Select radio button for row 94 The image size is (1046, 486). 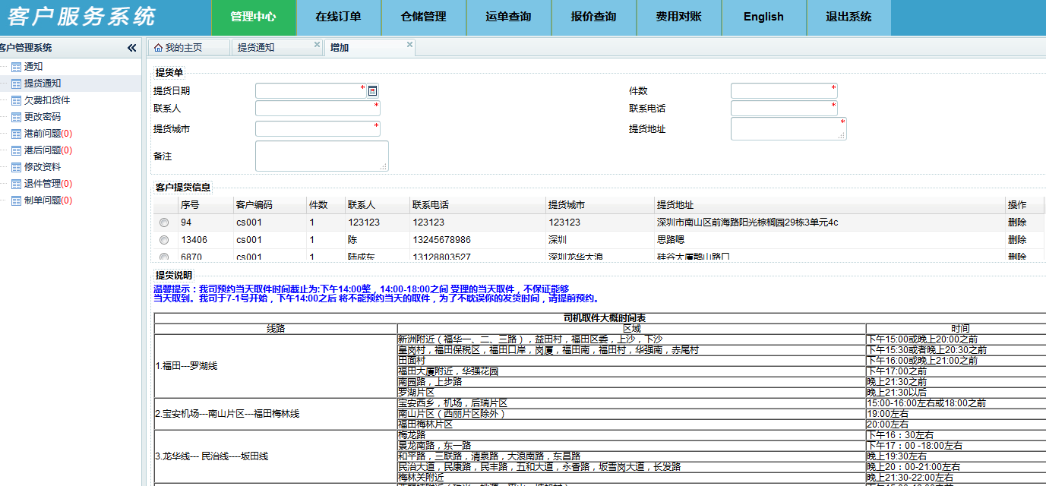(x=164, y=223)
